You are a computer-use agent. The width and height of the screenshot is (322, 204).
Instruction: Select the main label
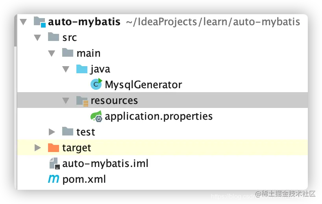click(x=89, y=54)
